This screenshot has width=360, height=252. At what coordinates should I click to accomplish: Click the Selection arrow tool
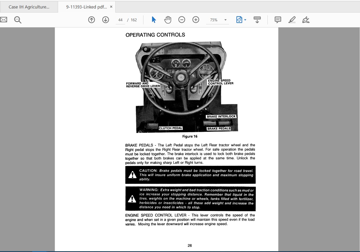pos(154,19)
